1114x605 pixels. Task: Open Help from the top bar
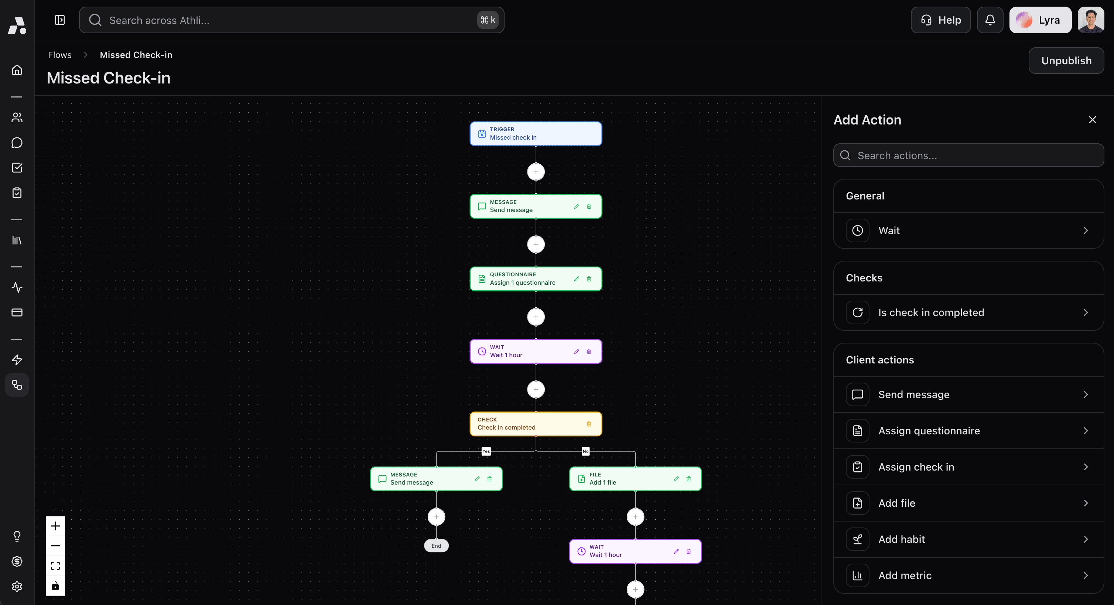[x=940, y=20]
